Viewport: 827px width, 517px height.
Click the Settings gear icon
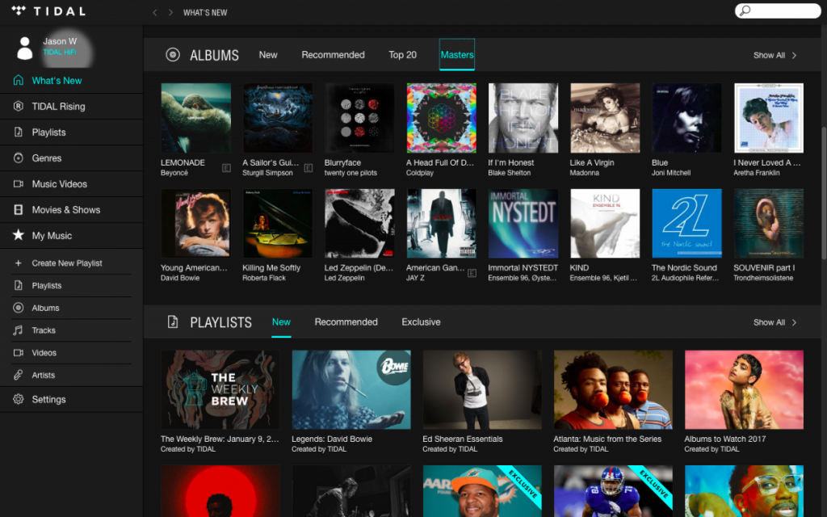[19, 399]
